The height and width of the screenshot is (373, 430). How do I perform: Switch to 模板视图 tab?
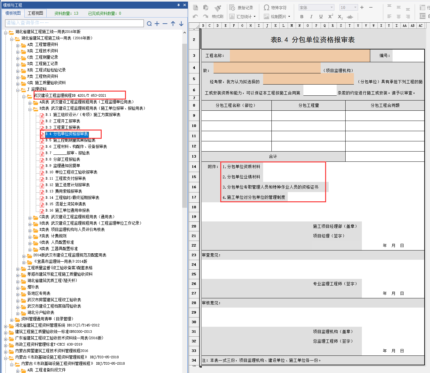click(x=13, y=13)
